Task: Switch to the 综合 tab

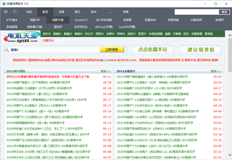Action: 29,12
